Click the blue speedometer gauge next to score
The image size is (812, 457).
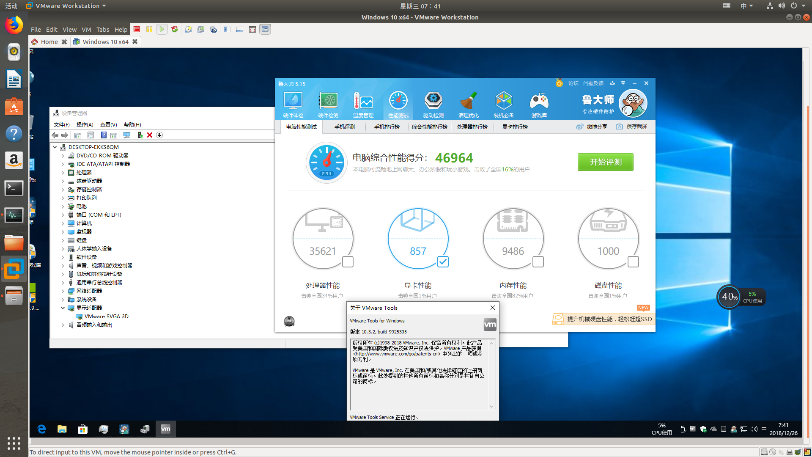[326, 162]
